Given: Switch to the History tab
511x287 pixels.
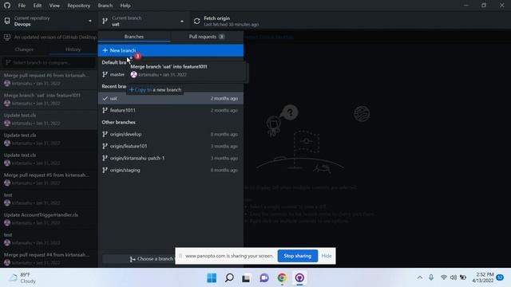Looking at the screenshot, I should [x=73, y=49].
